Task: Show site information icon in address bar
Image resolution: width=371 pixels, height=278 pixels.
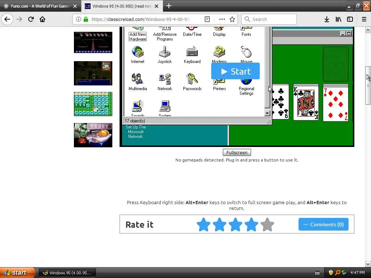Action: point(79,19)
